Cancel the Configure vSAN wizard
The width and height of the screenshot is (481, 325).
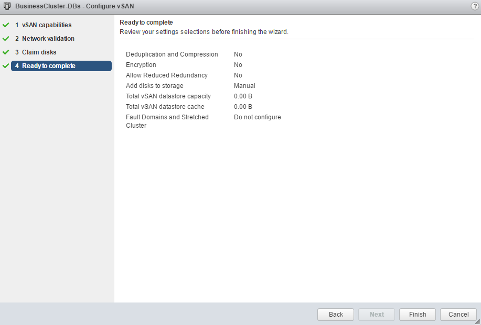[458, 315]
